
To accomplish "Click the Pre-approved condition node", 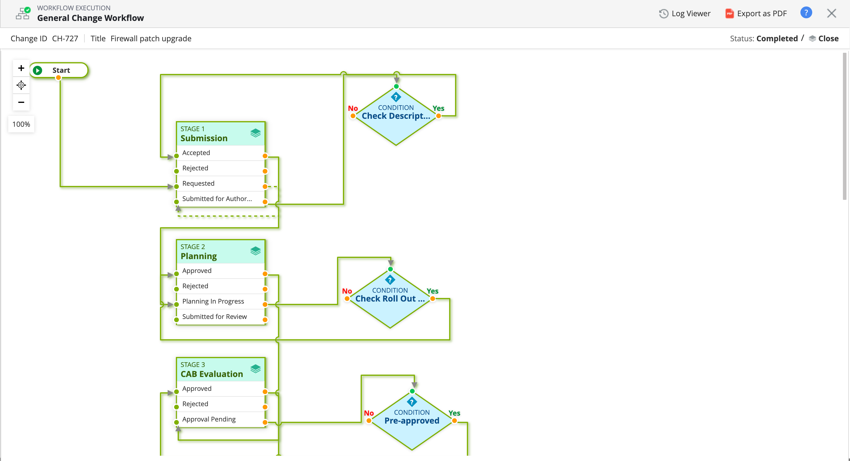I will pyautogui.click(x=411, y=420).
